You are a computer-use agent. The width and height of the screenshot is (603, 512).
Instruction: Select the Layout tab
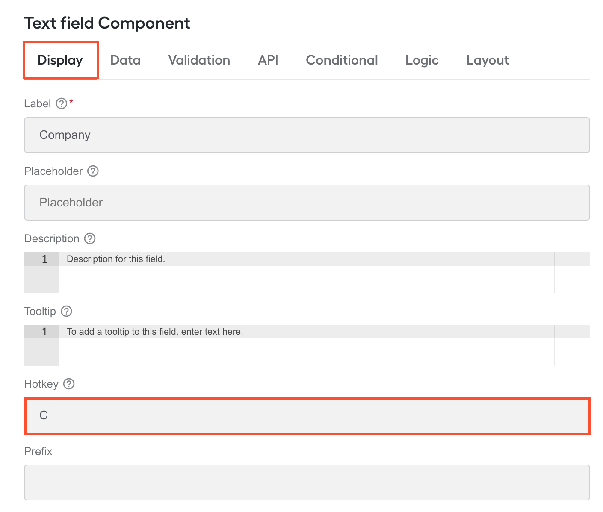click(488, 60)
